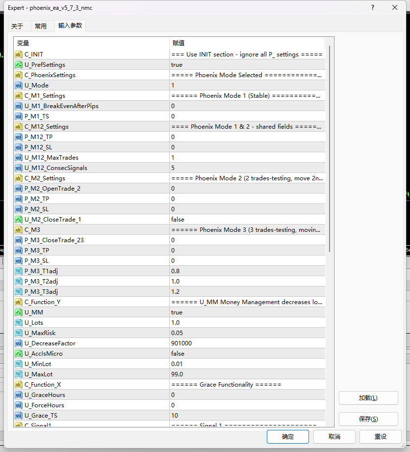Click the parameter list vertical scrollbar
The image size is (410, 452).
[x=330, y=147]
